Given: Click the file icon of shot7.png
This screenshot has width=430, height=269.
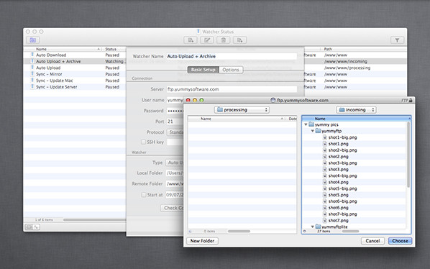Looking at the screenshot, I should click(325, 220).
